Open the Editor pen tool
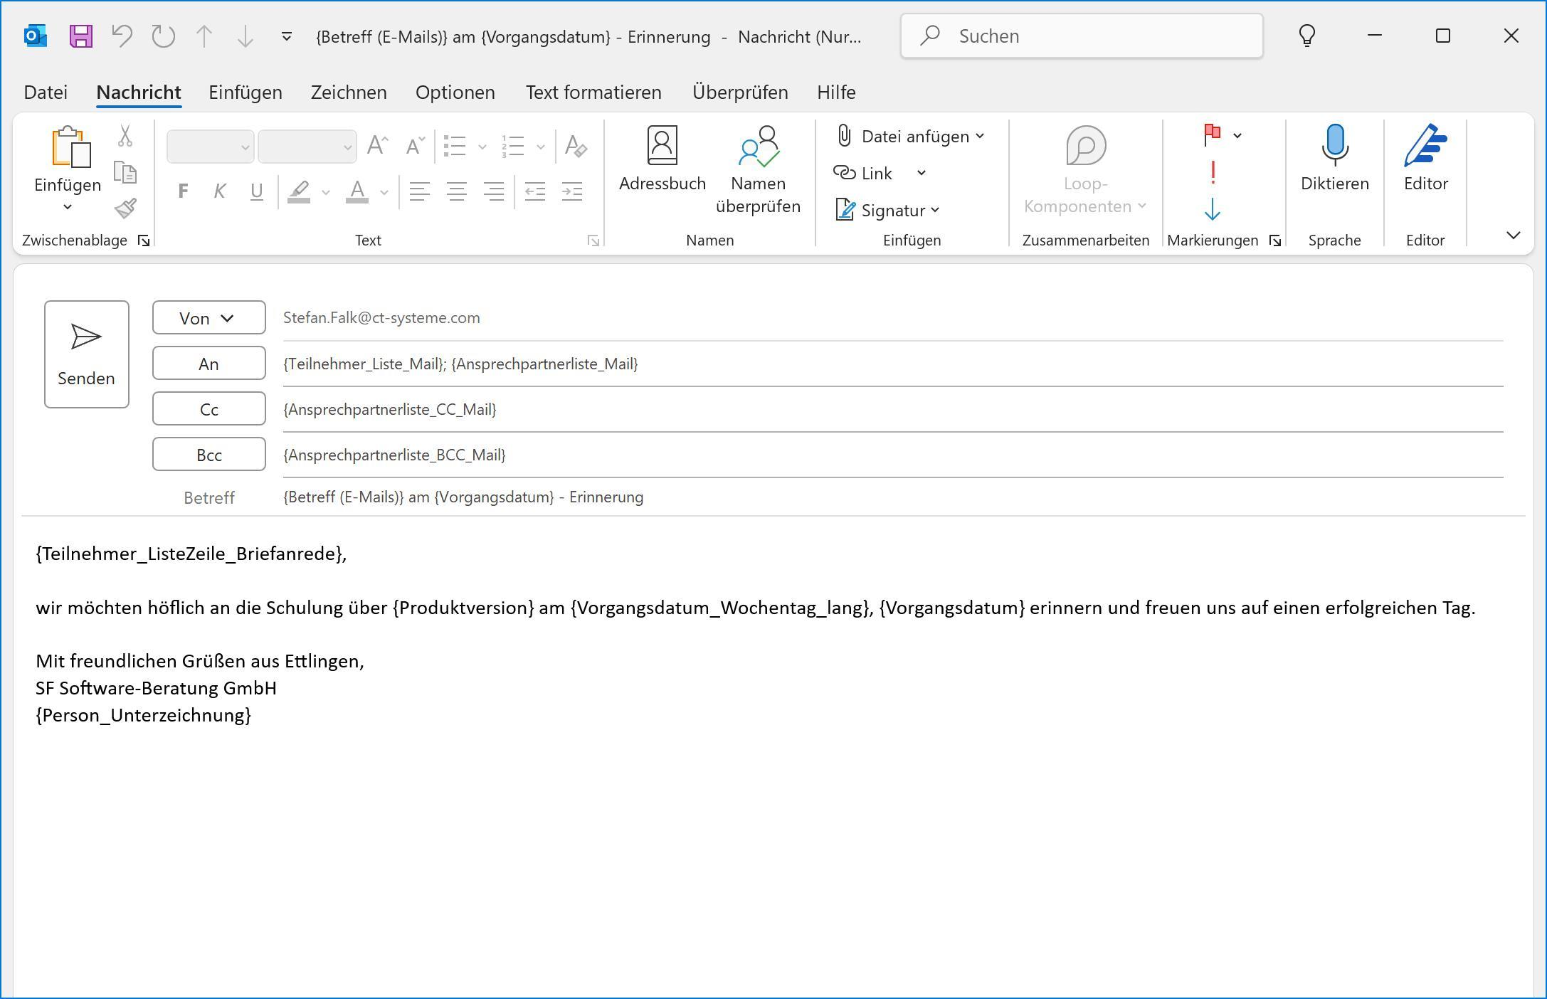1547x999 pixels. coord(1425,159)
